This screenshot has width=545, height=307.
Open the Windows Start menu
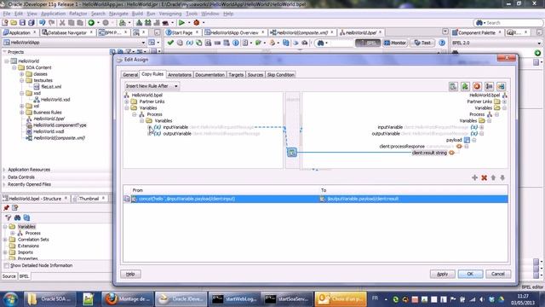tap(10, 299)
